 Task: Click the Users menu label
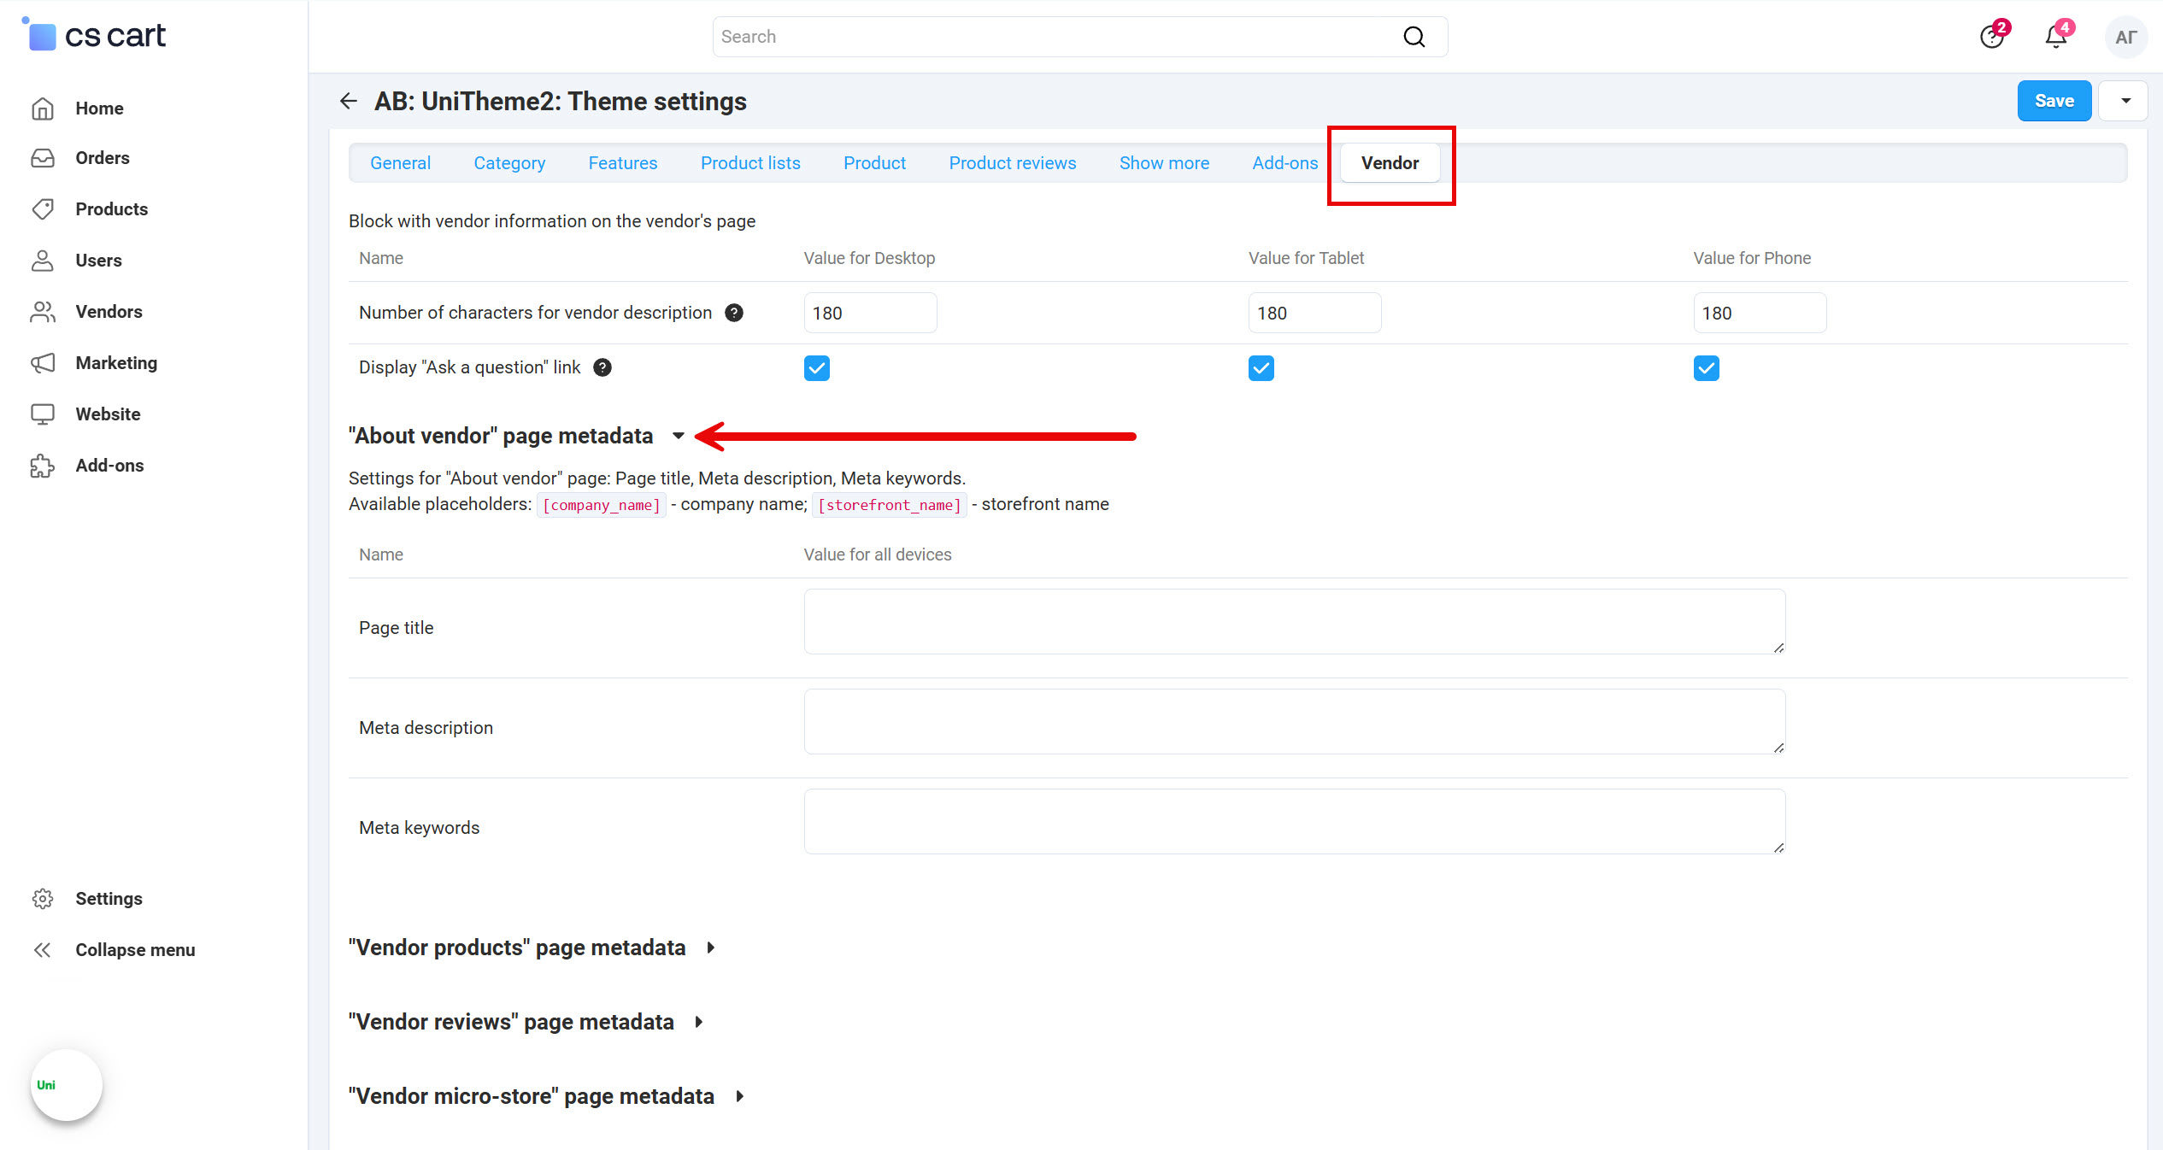click(98, 261)
